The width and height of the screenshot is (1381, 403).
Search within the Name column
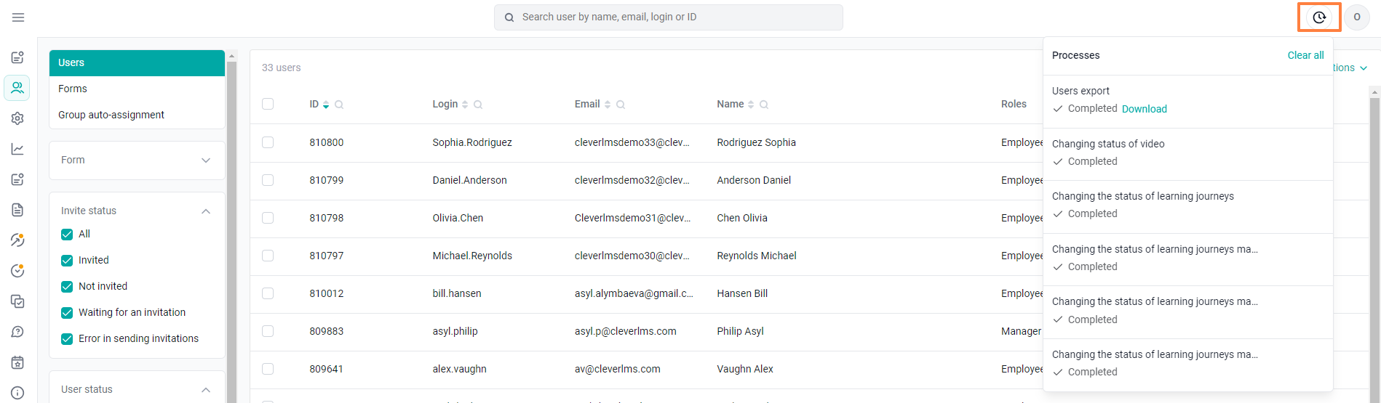(764, 105)
